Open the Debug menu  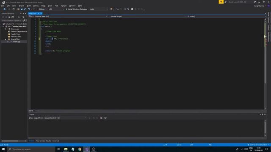pyautogui.click(x=36, y=6)
